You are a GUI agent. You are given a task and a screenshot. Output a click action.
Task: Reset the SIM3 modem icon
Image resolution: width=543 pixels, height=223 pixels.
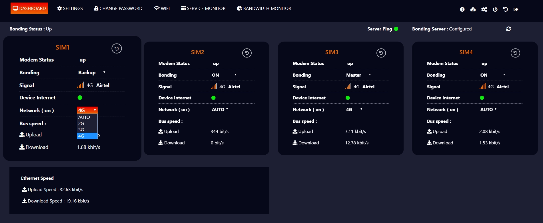(381, 53)
